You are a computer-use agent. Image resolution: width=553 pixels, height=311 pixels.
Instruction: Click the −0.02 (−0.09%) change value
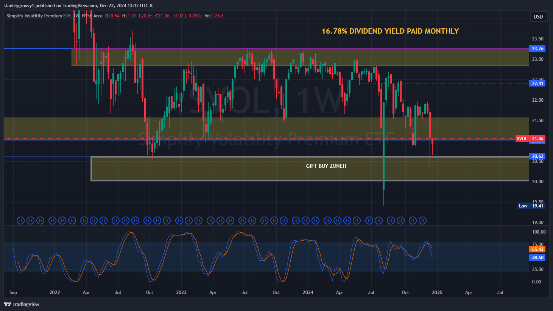coord(187,16)
